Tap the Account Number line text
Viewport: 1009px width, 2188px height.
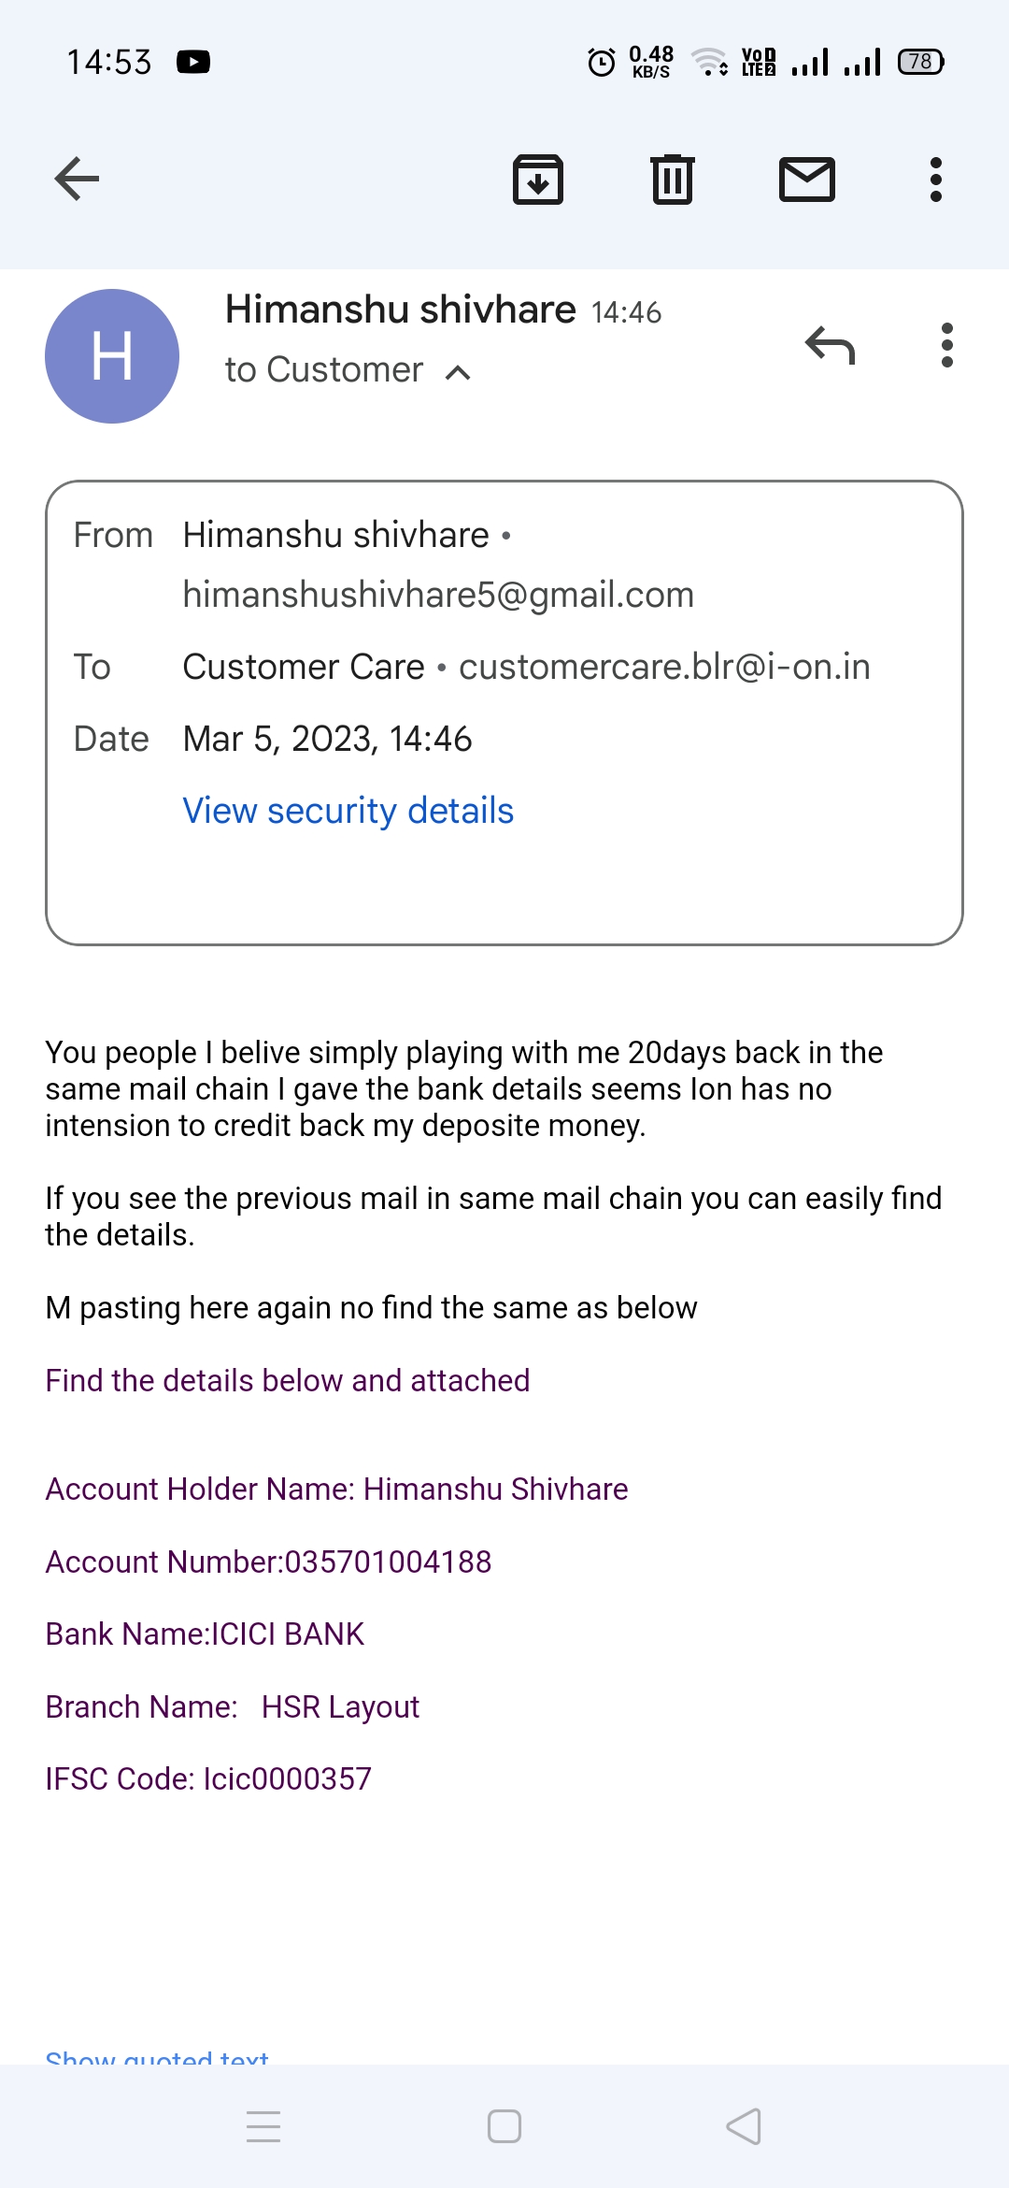click(268, 1562)
